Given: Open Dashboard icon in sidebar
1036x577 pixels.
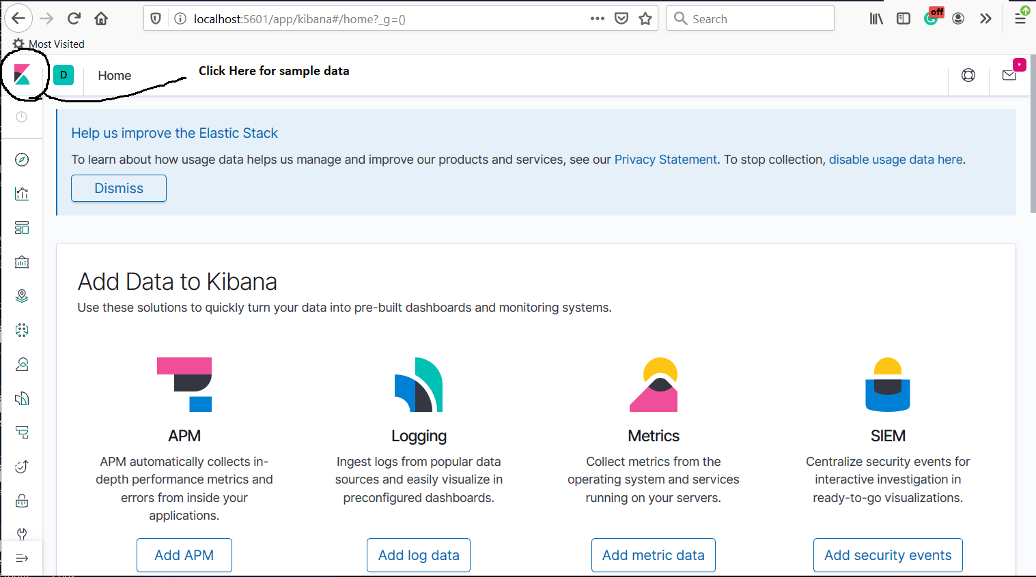Looking at the screenshot, I should (x=22, y=228).
